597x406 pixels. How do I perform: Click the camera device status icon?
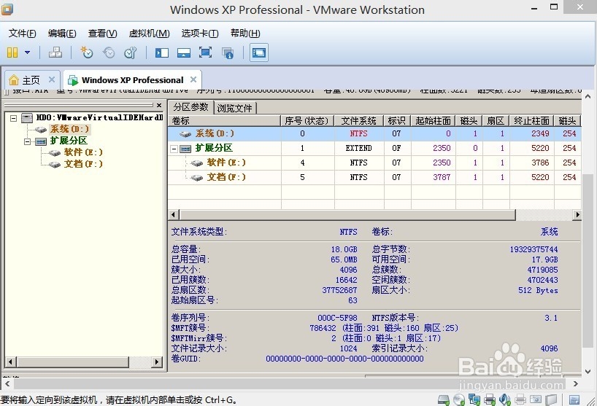click(x=536, y=399)
